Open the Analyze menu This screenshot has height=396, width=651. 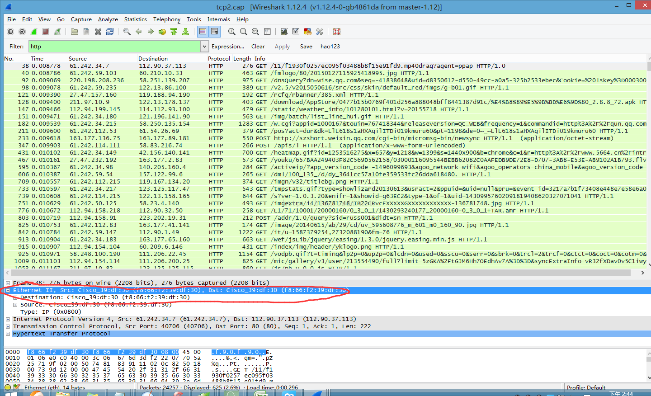pyautogui.click(x=108, y=19)
